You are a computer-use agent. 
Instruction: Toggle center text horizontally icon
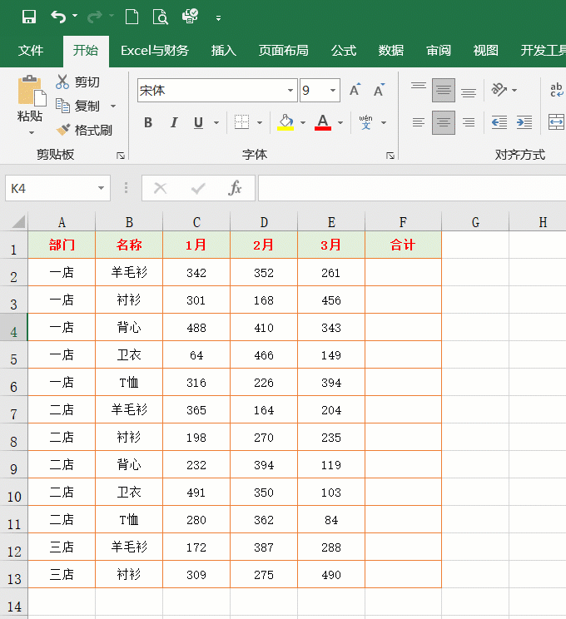click(x=444, y=123)
